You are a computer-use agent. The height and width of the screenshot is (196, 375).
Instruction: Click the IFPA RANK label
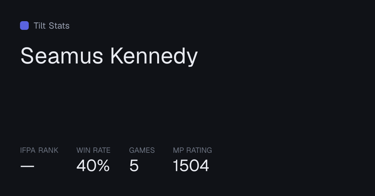pyautogui.click(x=39, y=150)
